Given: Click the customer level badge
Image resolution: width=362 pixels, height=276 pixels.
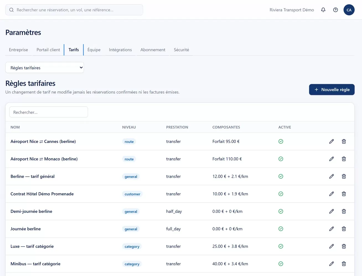Looking at the screenshot, I should 132,194.
